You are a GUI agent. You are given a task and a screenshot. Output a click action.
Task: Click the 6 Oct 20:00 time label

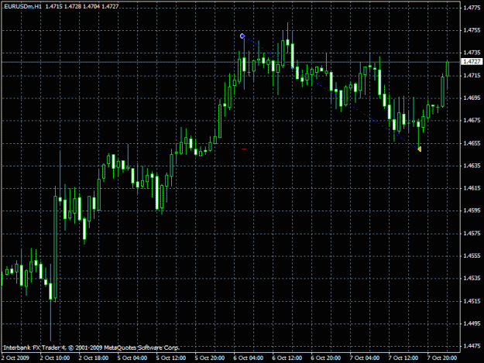coord(326,358)
